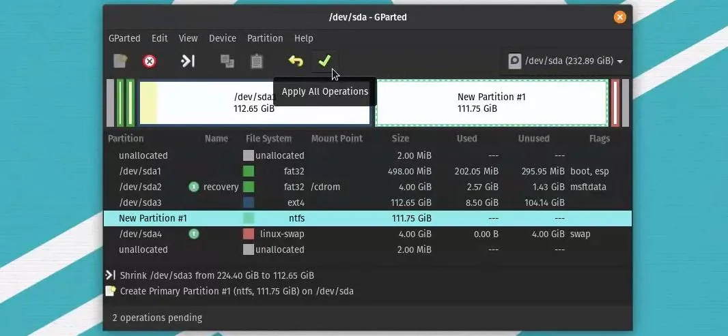The width and height of the screenshot is (728, 336).
Task: Click the Resize/Move arrow toolbar icon
Action: 188,61
